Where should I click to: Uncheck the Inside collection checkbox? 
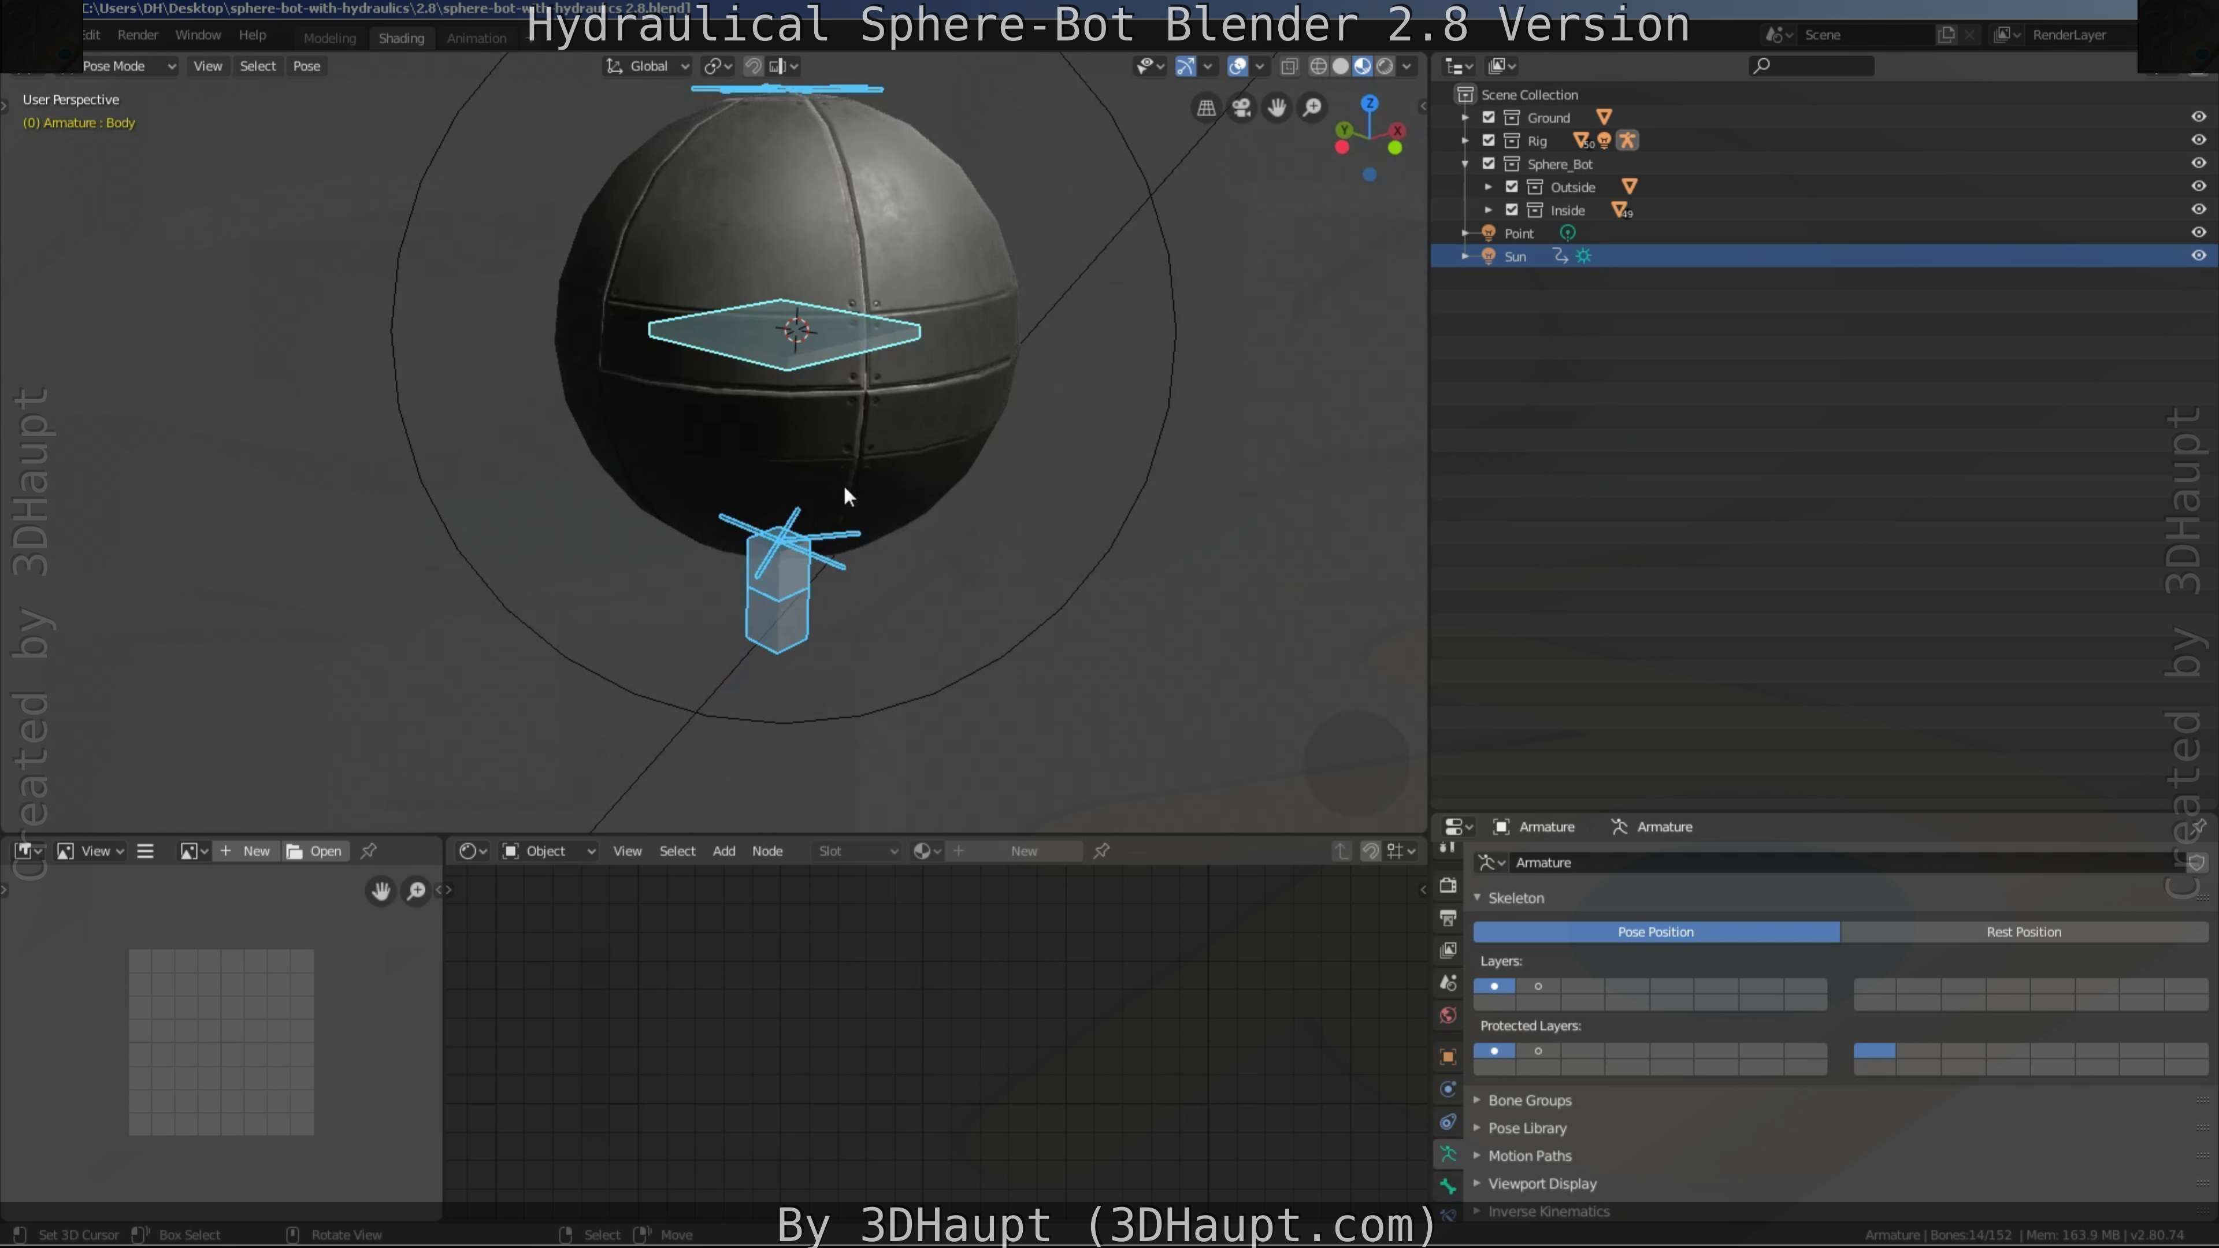tap(1512, 210)
